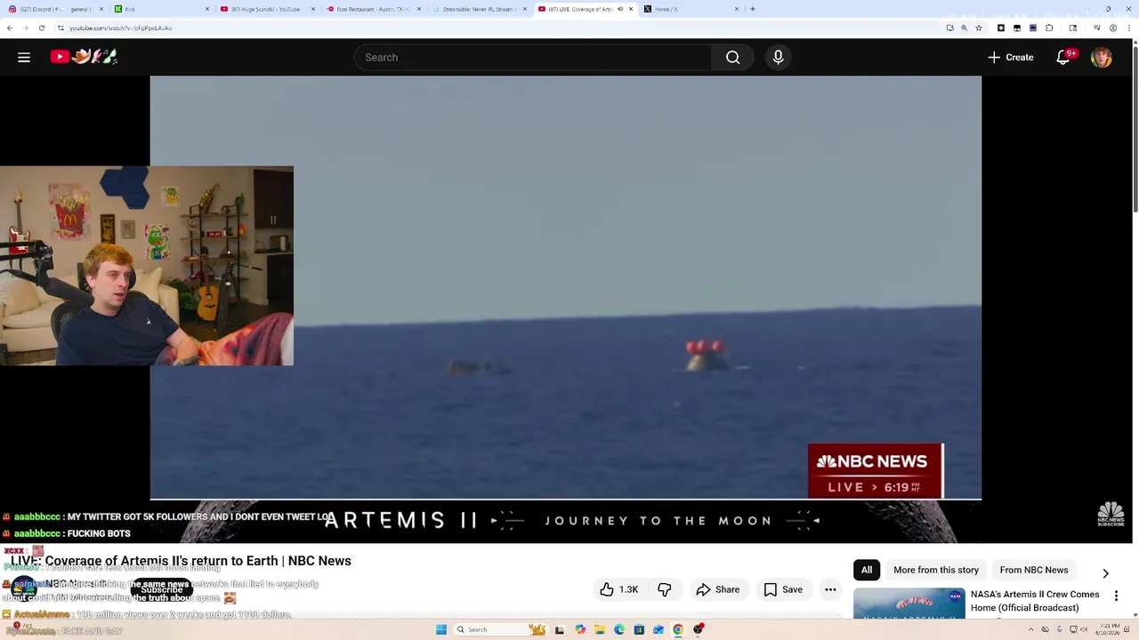Select the From NBC News chip

click(1034, 570)
